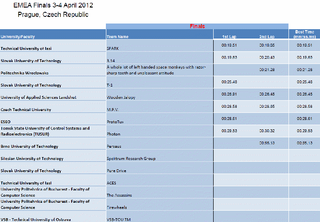320x222 pixels.
Task: Click the 'The Assassins' team name
Action: pos(119,196)
